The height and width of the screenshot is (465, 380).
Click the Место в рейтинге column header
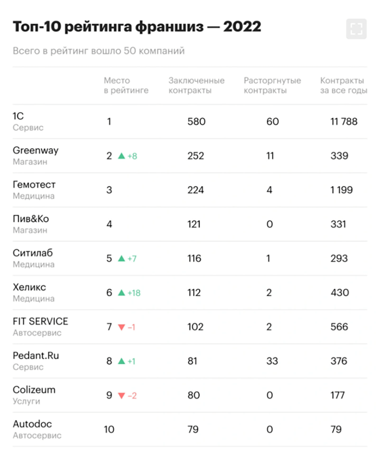126,85
